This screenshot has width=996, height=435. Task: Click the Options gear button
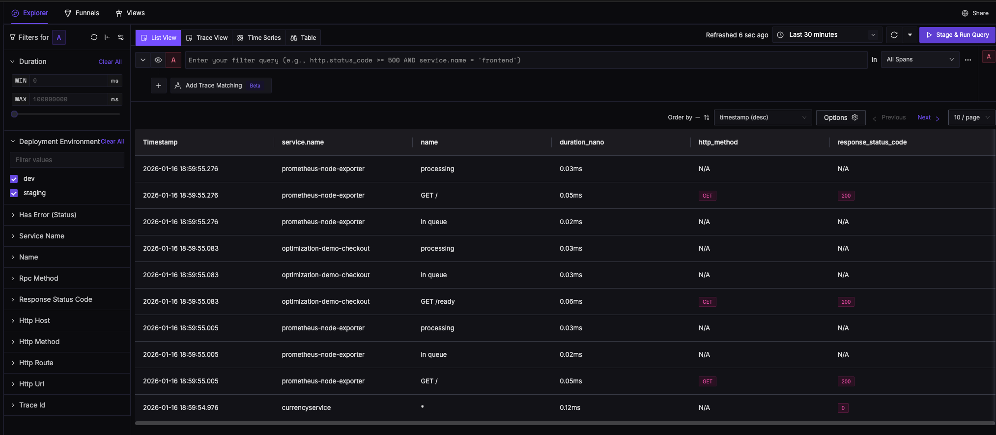click(840, 117)
